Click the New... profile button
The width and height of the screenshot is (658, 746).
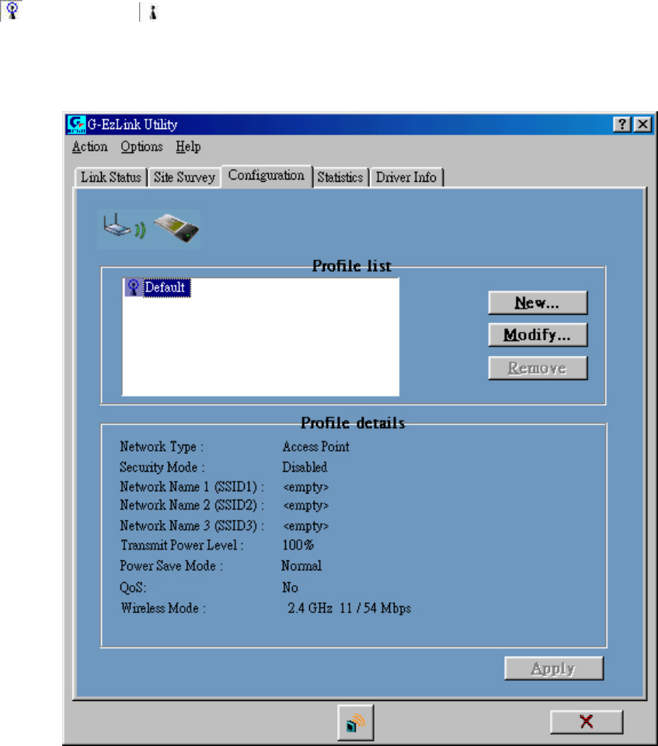pyautogui.click(x=538, y=302)
